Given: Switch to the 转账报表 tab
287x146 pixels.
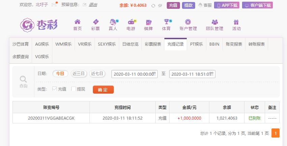Looking at the screenshot, I should [x=257, y=44].
